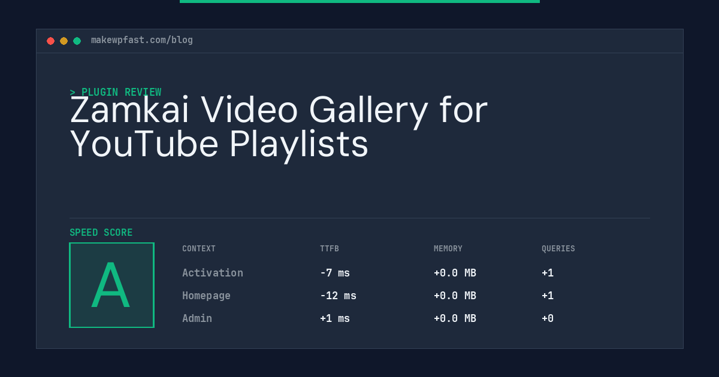The width and height of the screenshot is (719, 377).
Task: Click the MEMORY column header
Action: pos(448,249)
